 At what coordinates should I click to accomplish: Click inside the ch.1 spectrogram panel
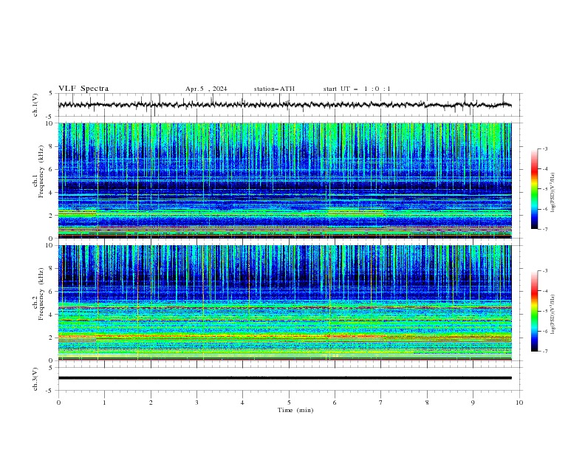point(284,180)
